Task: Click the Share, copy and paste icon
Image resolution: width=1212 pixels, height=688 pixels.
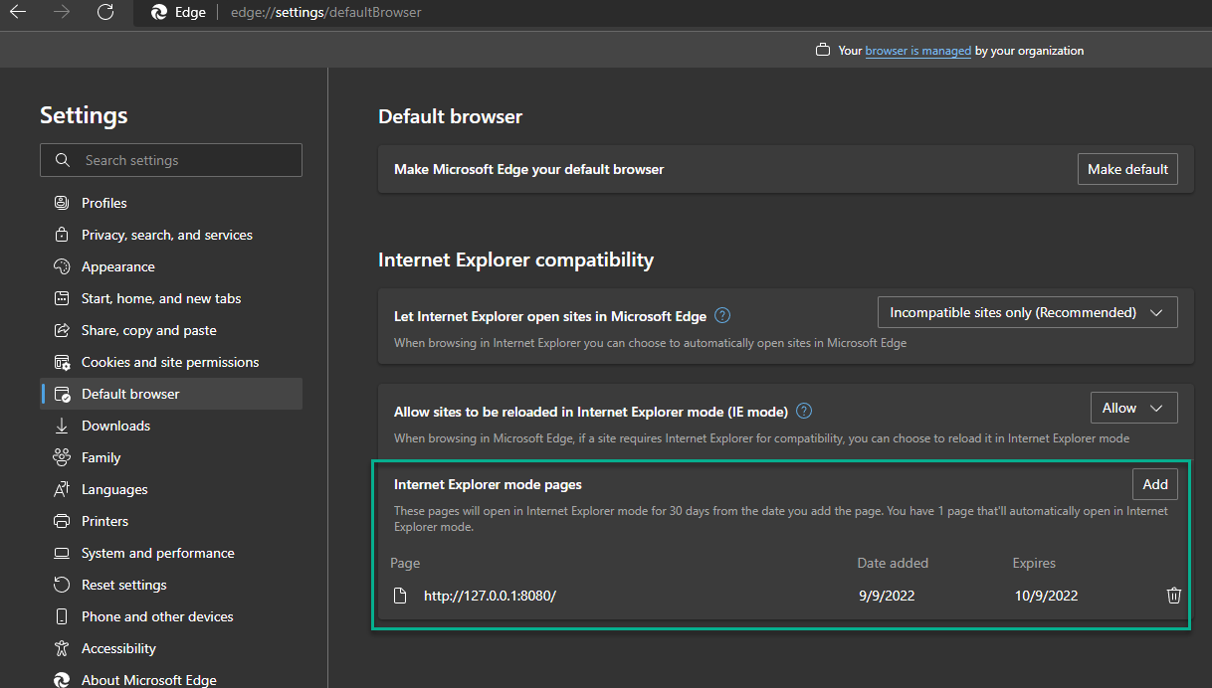Action: pos(62,330)
